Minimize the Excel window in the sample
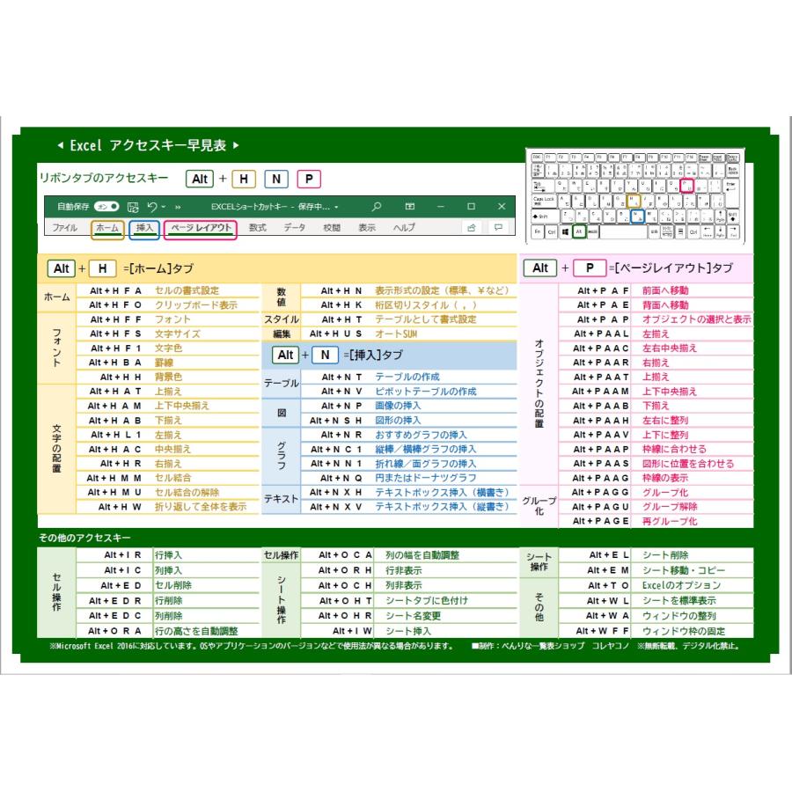 click(x=441, y=207)
